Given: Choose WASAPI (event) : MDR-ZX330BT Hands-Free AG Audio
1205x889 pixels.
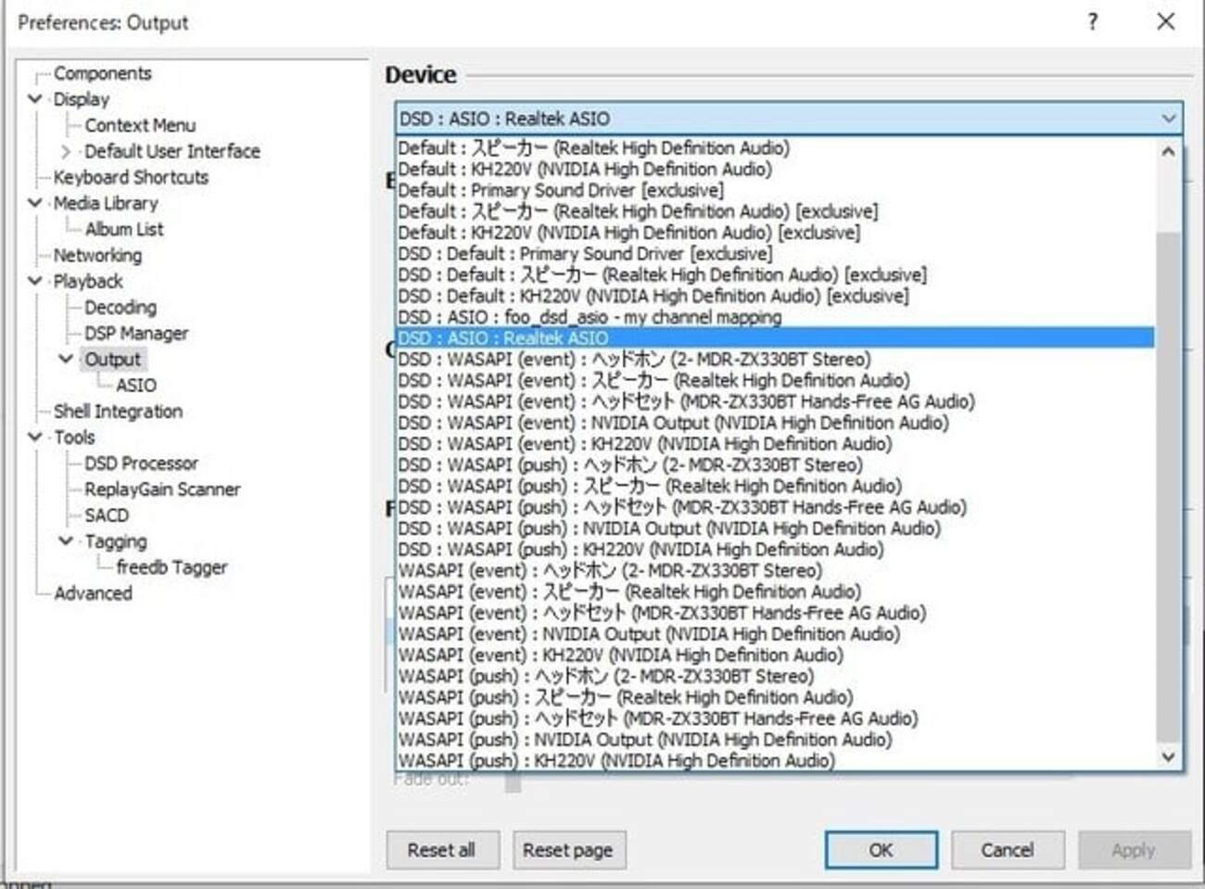Looking at the screenshot, I should pos(775,613).
